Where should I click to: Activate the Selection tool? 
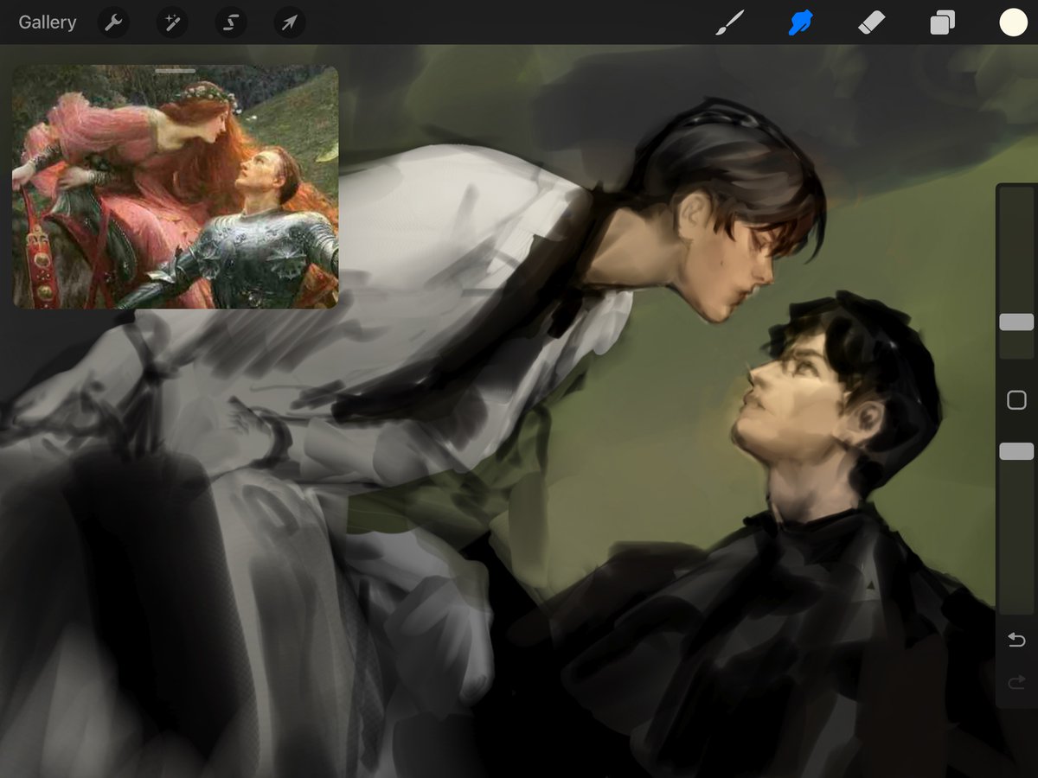[231, 22]
